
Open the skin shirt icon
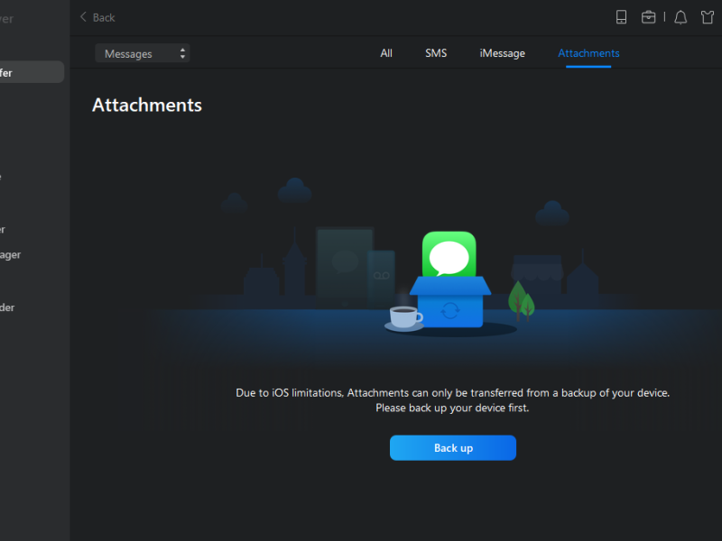click(708, 17)
